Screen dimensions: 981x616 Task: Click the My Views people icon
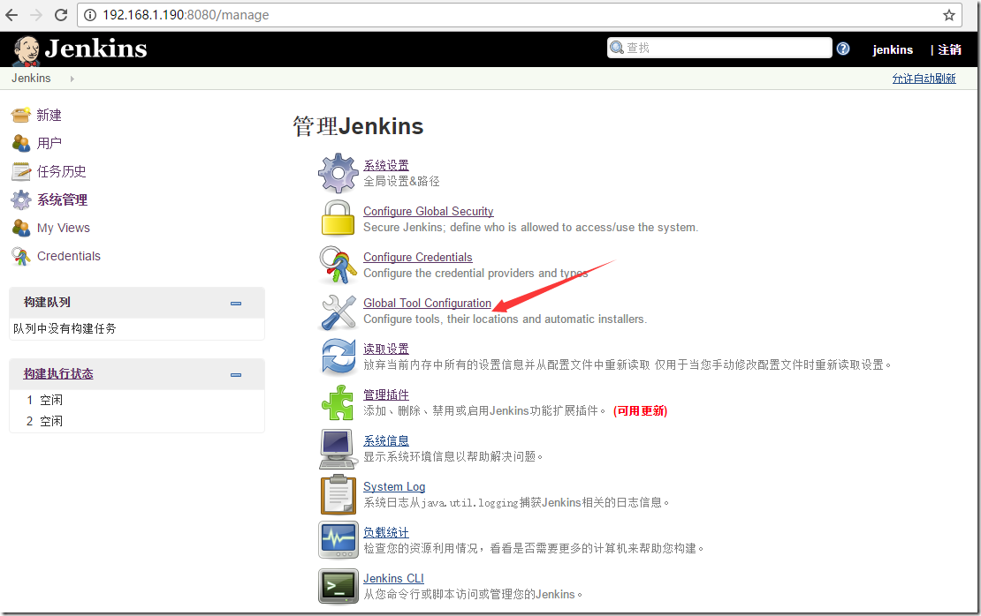pyautogui.click(x=20, y=228)
